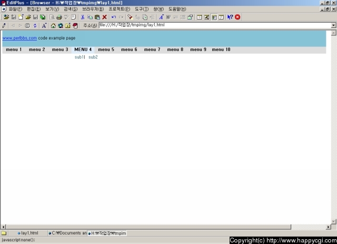Click the red Stop icon in toolbar

(237, 17)
